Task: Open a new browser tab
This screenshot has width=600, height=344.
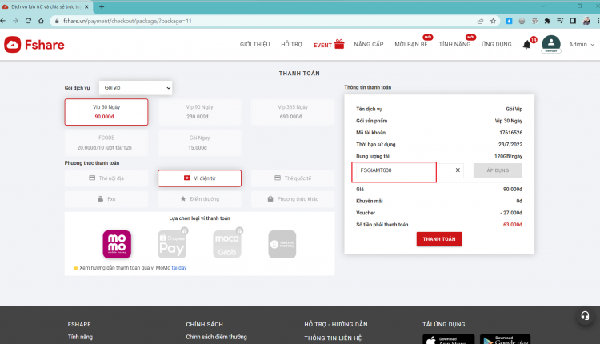Action: (x=102, y=6)
